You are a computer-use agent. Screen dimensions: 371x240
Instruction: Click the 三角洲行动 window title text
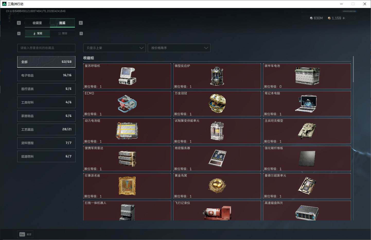point(15,4)
